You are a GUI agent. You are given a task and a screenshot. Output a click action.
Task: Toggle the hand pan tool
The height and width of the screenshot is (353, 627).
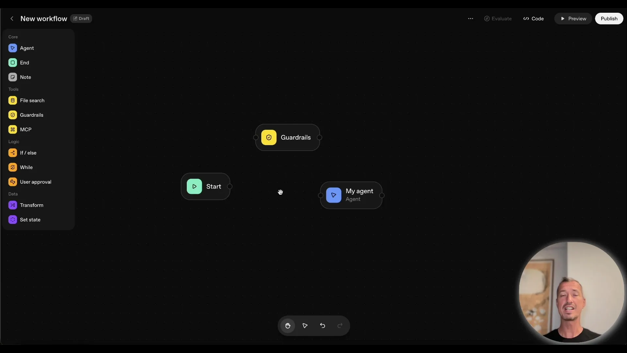[288, 326]
